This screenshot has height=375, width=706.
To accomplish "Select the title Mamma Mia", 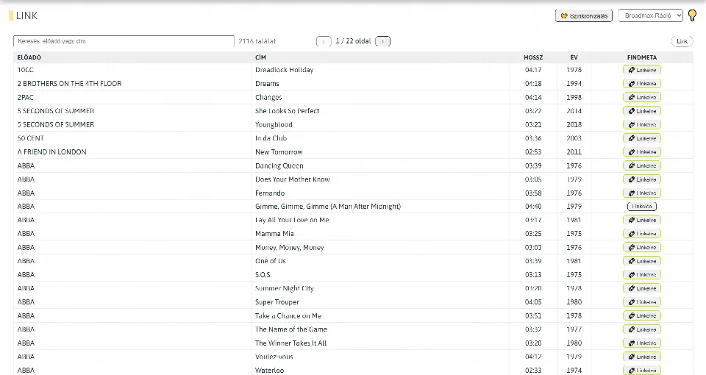I will [274, 234].
